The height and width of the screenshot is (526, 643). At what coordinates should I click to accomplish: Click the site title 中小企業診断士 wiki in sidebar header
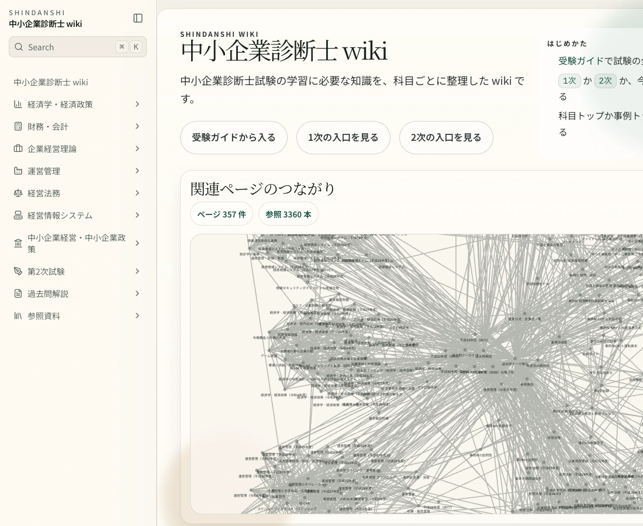click(x=46, y=24)
